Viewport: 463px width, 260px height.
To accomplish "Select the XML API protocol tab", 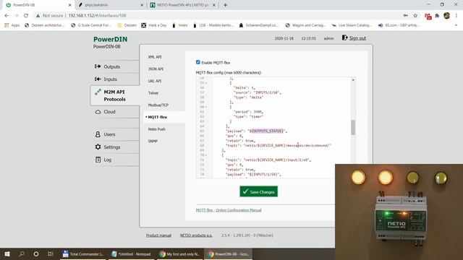I will [x=155, y=57].
